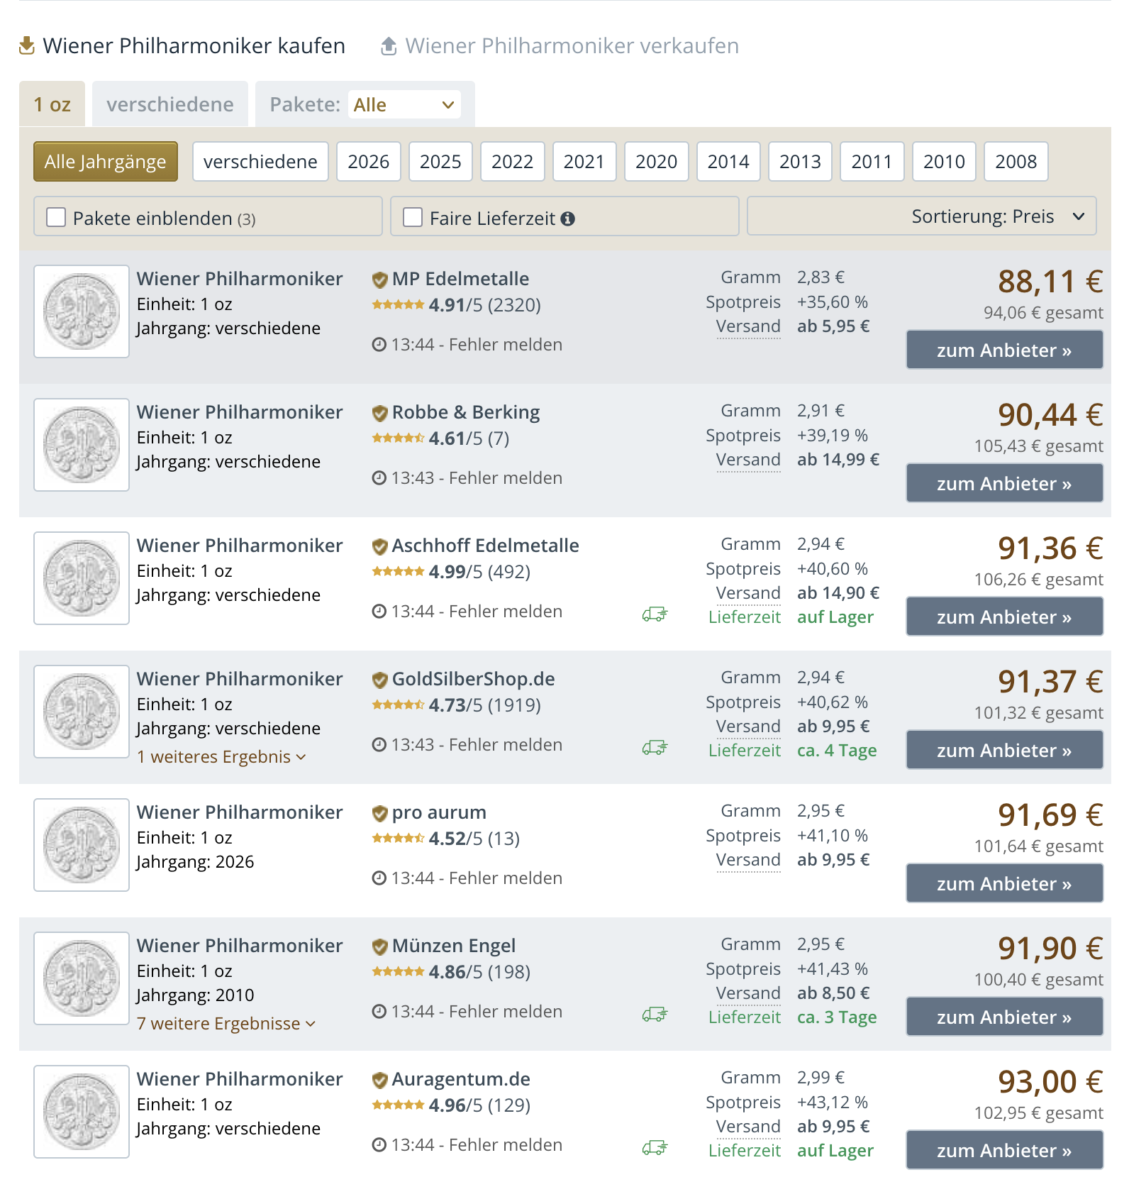
Task: Click the 93,00 € price
Action: (x=1050, y=1082)
